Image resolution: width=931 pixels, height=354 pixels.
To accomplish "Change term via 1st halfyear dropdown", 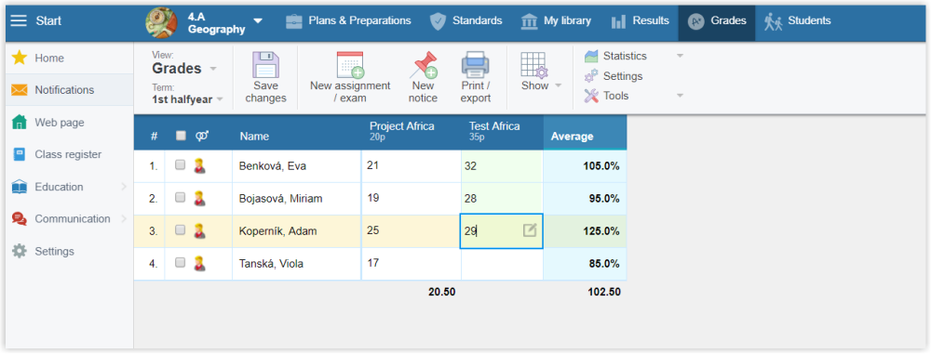I will pos(187,99).
